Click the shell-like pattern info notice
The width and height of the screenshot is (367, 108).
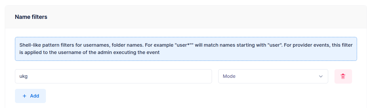[x=186, y=49]
